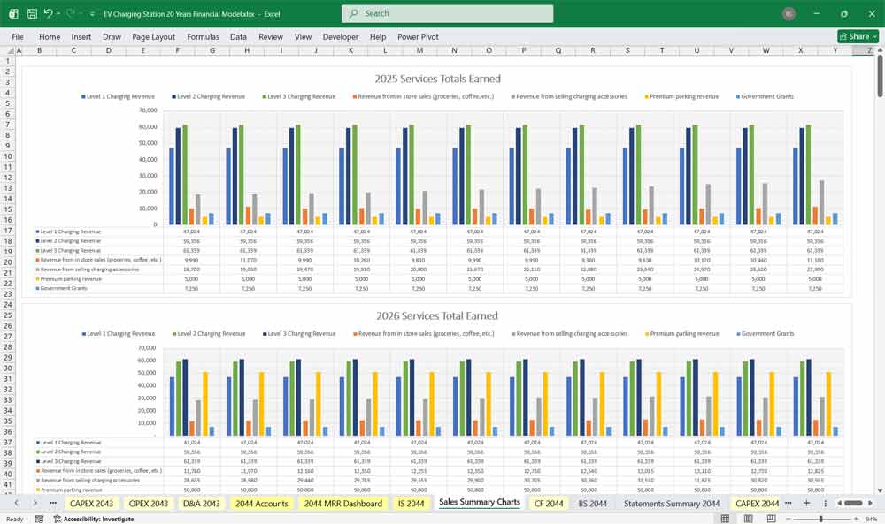Decrease zoom with the minus on zoom slider
Image resolution: width=885 pixels, height=524 pixels.
point(788,519)
